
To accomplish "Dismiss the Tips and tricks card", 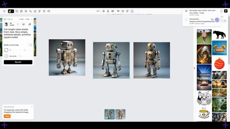I will [x=32, y=107].
